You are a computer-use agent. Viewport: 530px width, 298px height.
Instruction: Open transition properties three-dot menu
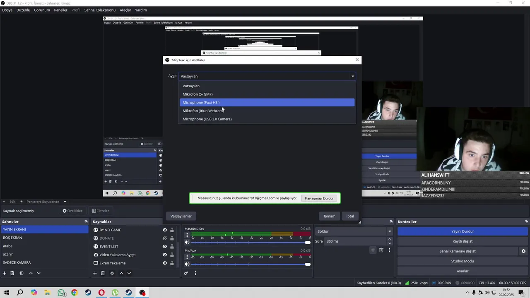click(389, 250)
